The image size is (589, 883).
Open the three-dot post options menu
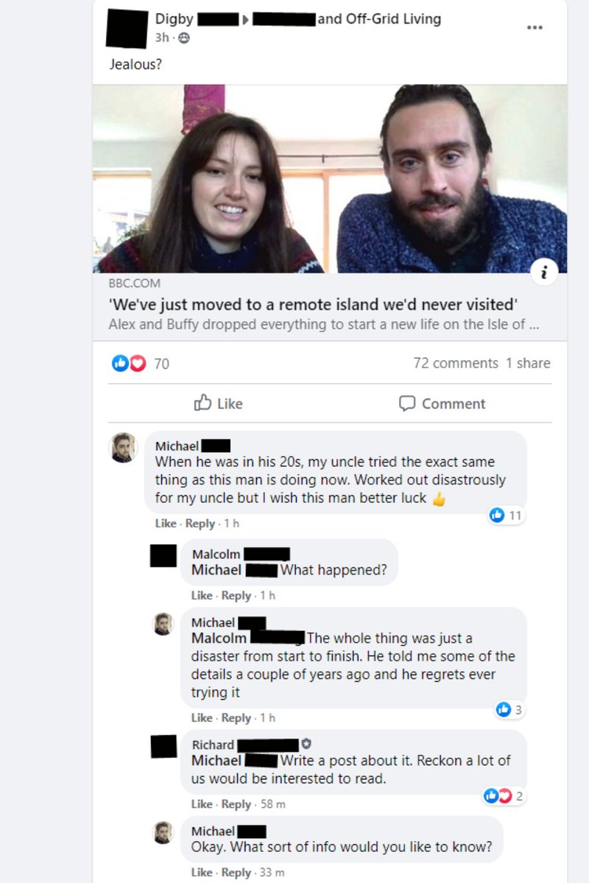coord(535,27)
